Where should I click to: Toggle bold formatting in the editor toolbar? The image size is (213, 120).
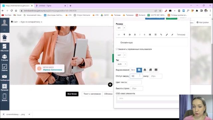pyautogui.click(x=135, y=35)
